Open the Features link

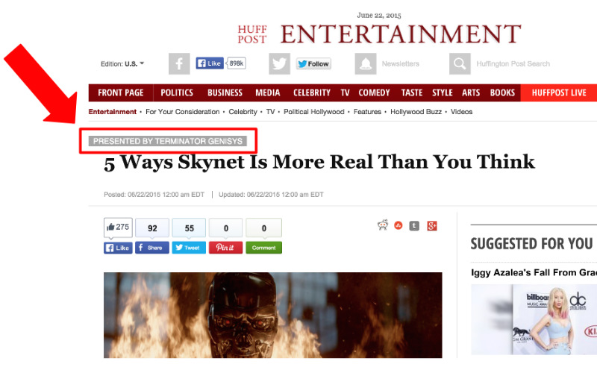(367, 111)
